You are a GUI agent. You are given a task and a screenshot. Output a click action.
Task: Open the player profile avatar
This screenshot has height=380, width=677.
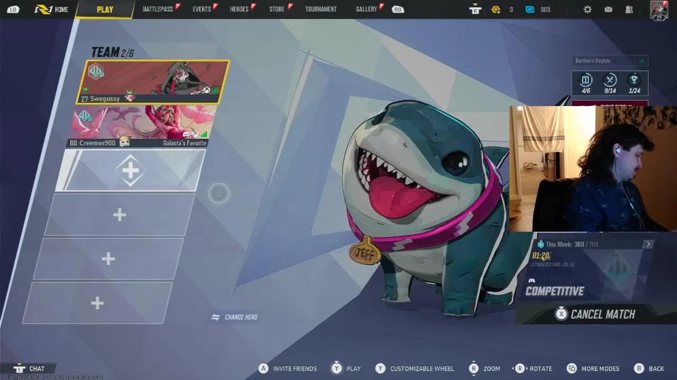pos(659,11)
